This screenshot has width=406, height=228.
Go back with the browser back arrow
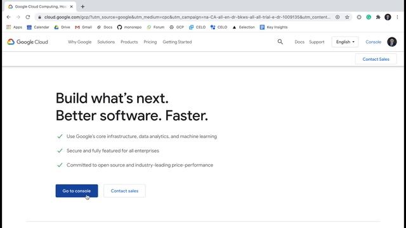point(8,17)
